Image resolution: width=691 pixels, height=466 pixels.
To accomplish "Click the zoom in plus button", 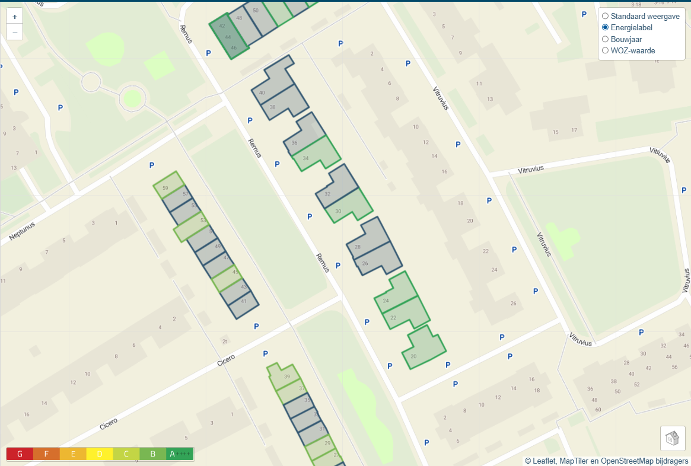I will (14, 17).
